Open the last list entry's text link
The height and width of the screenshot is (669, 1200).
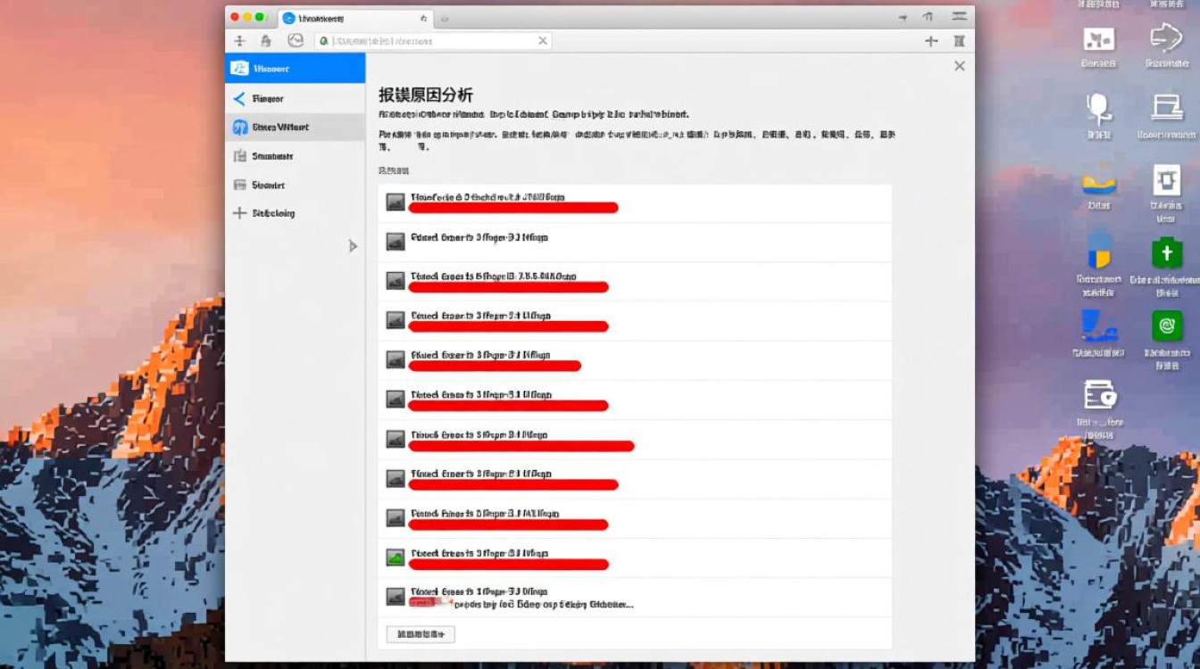pos(543,604)
